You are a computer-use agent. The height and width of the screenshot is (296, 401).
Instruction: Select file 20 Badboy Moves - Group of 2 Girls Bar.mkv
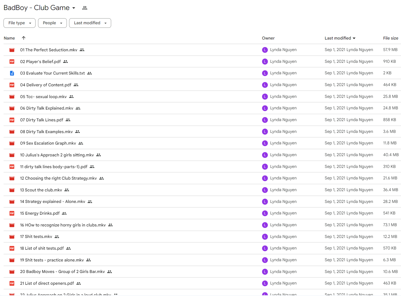(x=62, y=272)
